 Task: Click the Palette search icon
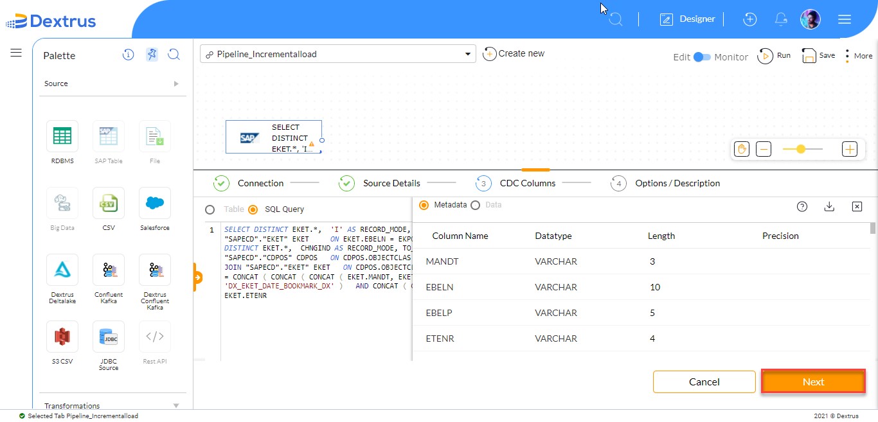pyautogui.click(x=174, y=55)
